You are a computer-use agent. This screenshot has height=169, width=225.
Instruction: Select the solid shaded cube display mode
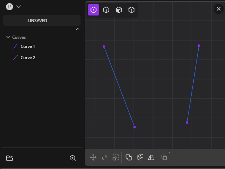119,10
